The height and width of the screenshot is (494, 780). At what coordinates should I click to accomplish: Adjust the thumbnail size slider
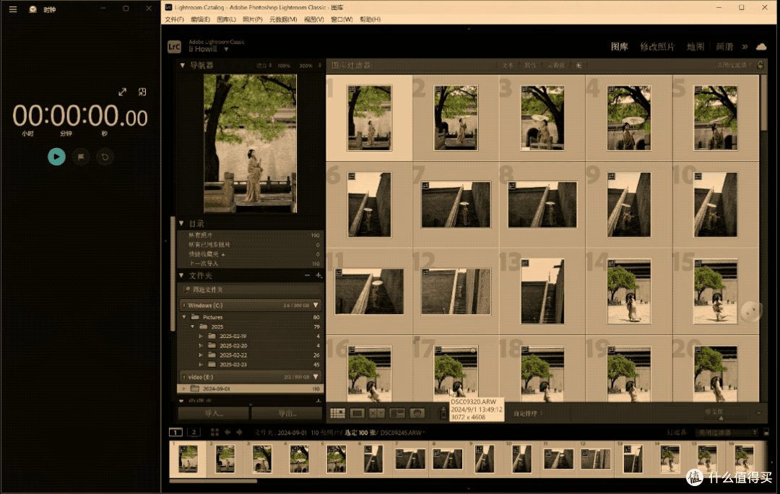click(x=721, y=418)
